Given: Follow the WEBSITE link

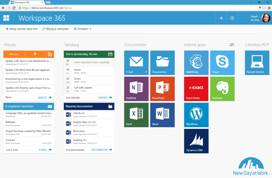Looking at the screenshot, I should click(44, 98).
